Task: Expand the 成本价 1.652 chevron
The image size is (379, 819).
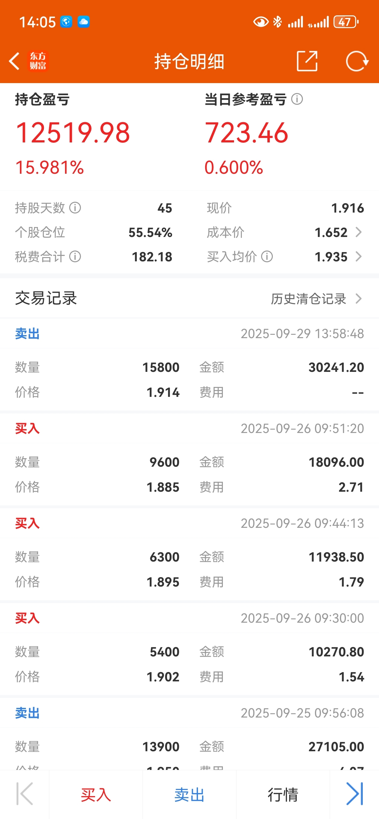Action: point(359,232)
